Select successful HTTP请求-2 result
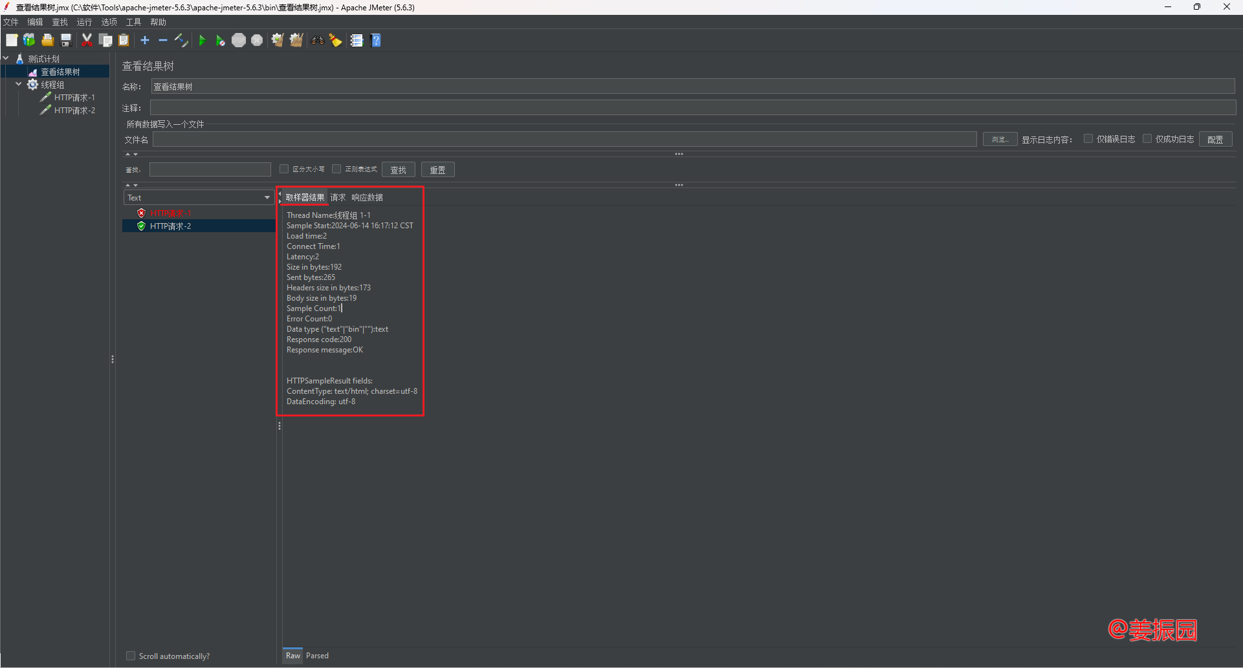Viewport: 1243px width, 668px height. (171, 226)
